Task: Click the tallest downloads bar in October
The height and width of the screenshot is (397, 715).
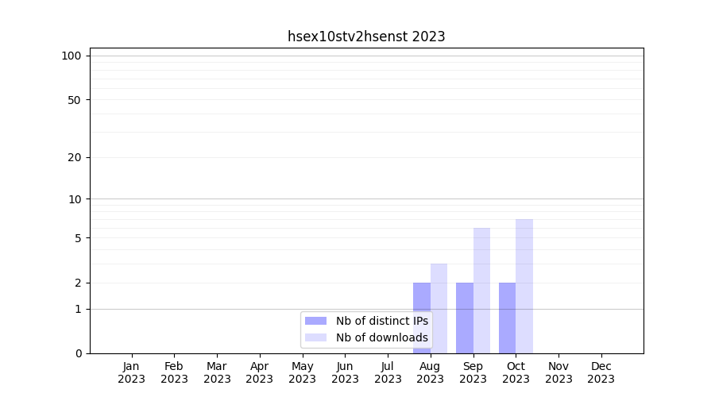Action: pyautogui.click(x=524, y=286)
